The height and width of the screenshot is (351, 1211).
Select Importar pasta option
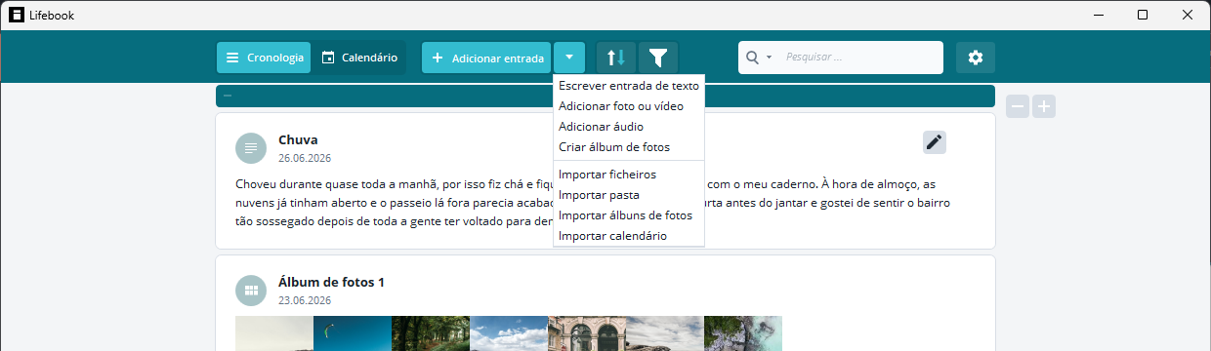coord(628,195)
